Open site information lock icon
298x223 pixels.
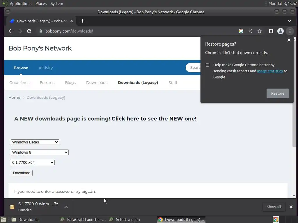pos(40,31)
